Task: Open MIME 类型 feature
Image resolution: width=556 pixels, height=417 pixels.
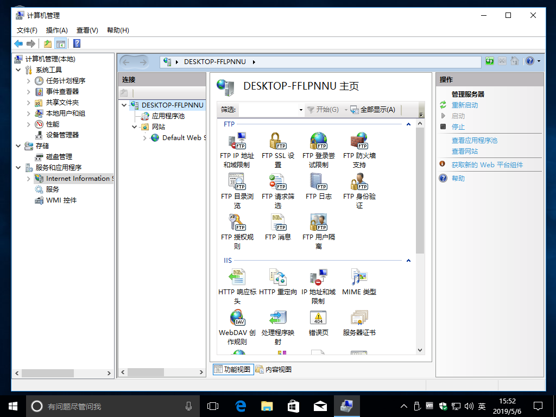Action: (x=359, y=282)
